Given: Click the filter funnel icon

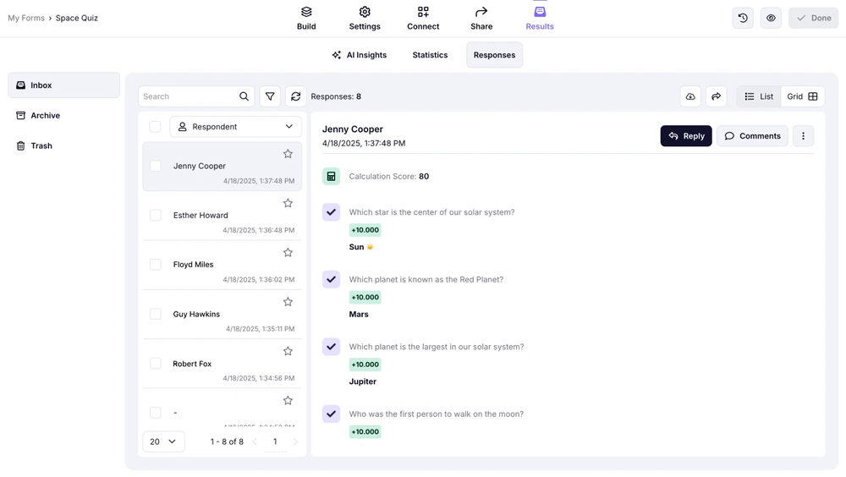Looking at the screenshot, I should pyautogui.click(x=270, y=96).
